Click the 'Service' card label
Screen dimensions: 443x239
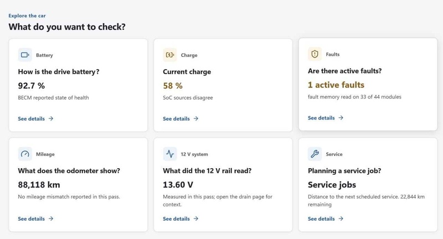(334, 154)
